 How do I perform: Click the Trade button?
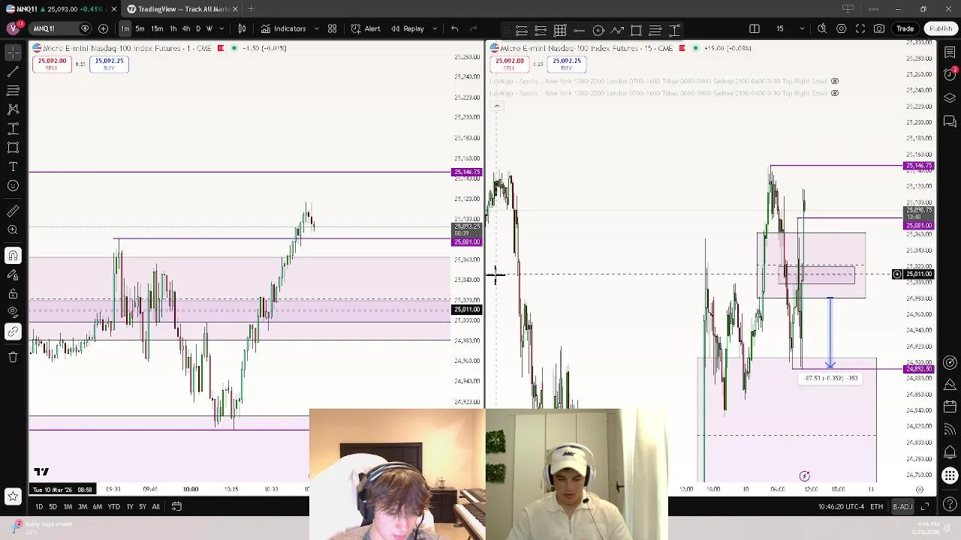coord(905,28)
